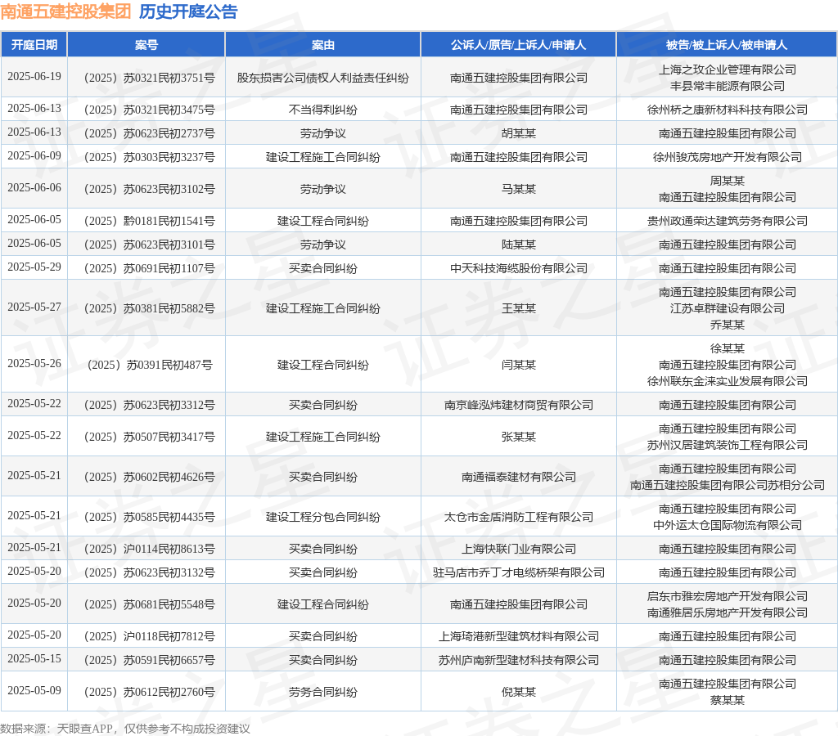Click plaintiff 陆某某

point(518,245)
